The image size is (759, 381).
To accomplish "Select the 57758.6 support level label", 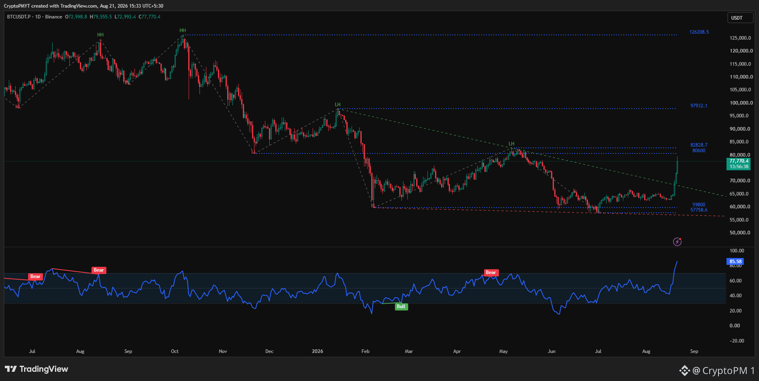I will point(699,210).
